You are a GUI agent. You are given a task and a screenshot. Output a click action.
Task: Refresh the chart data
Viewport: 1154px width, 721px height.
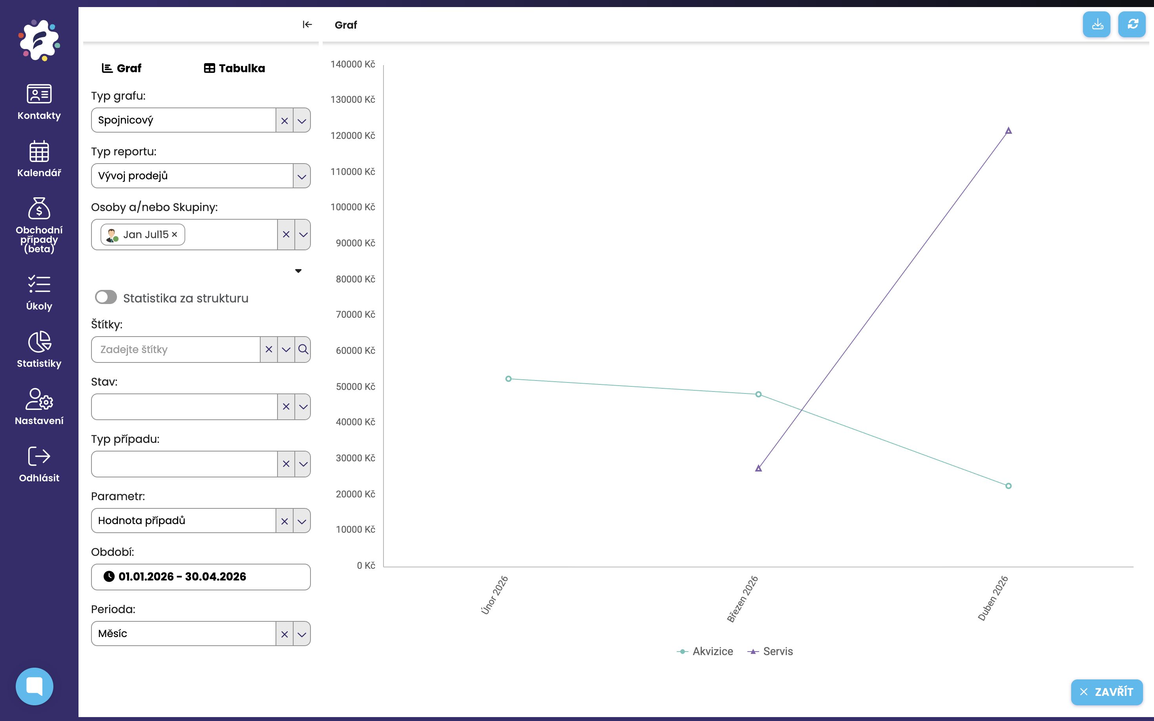(x=1132, y=24)
